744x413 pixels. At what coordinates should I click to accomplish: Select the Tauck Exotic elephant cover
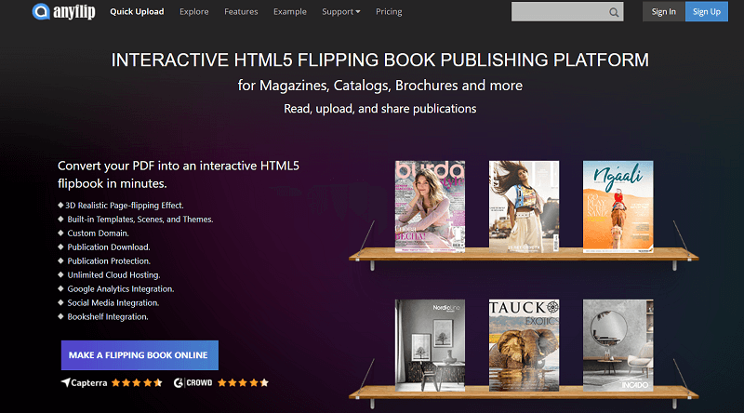(x=524, y=342)
